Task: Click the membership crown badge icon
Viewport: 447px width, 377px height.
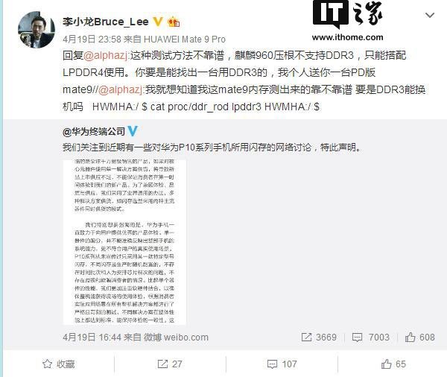Action: (x=174, y=22)
